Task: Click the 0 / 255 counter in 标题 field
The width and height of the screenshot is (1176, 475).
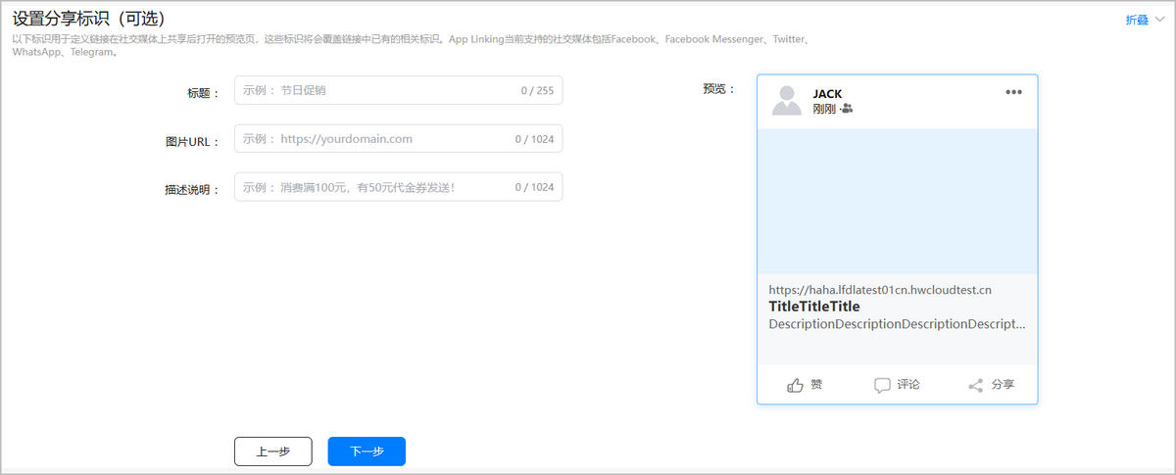Action: 537,91
